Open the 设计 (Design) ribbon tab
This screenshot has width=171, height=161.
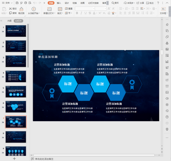coord(67,3)
